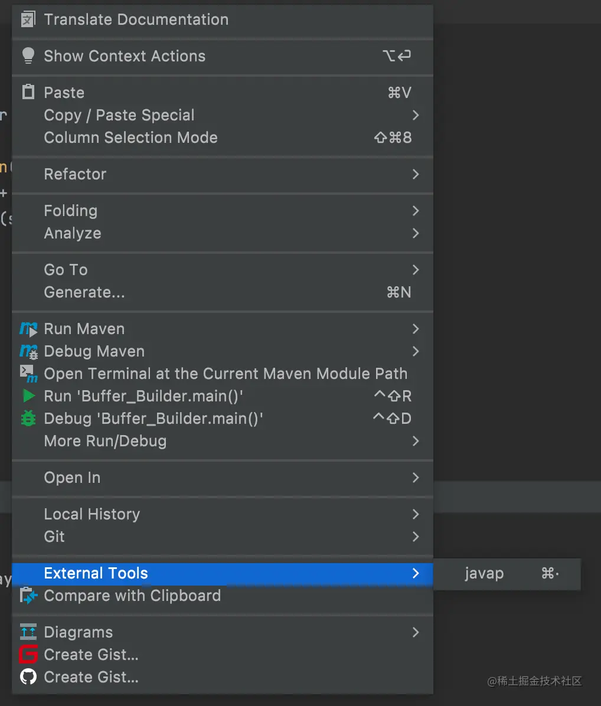Expand the Copy / Paste Special arrow
The height and width of the screenshot is (706, 601).
tap(416, 115)
